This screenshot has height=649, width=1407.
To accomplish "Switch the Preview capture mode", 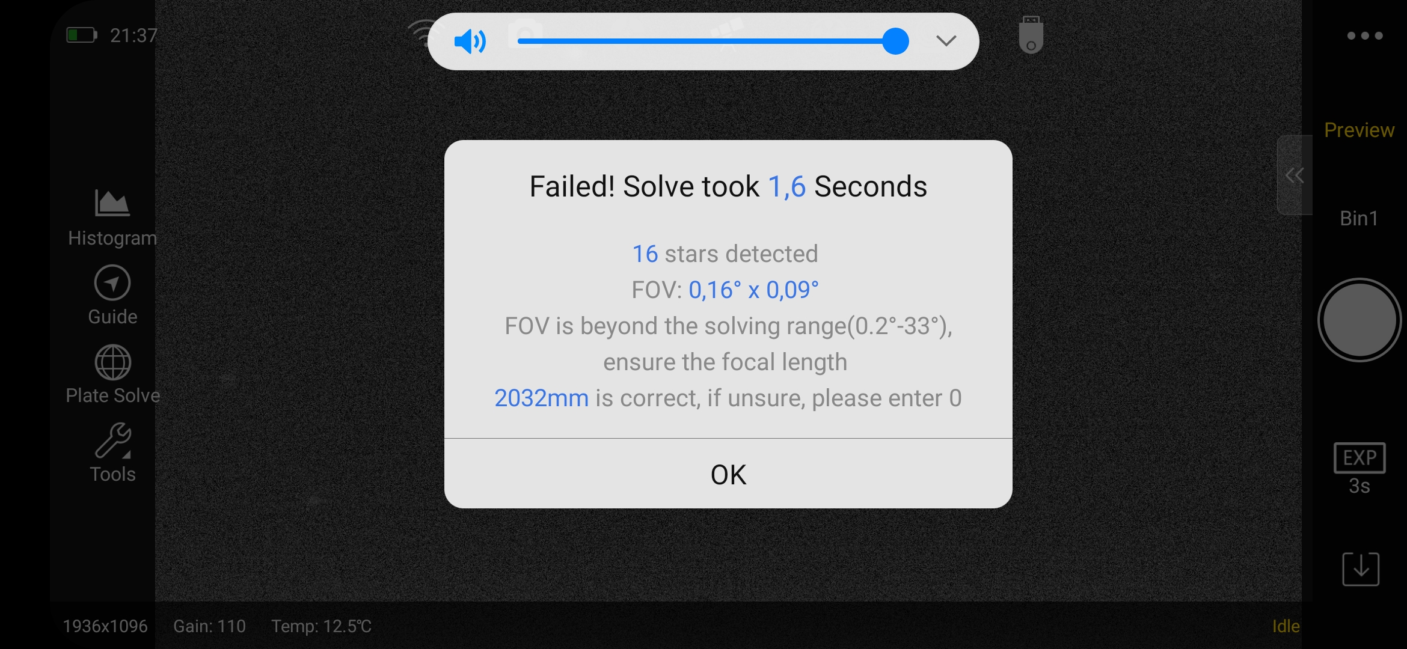I will tap(1359, 130).
